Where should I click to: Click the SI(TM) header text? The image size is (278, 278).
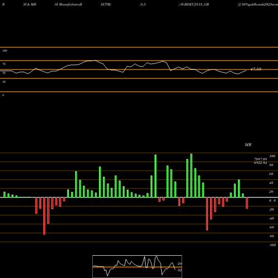click(106, 4)
